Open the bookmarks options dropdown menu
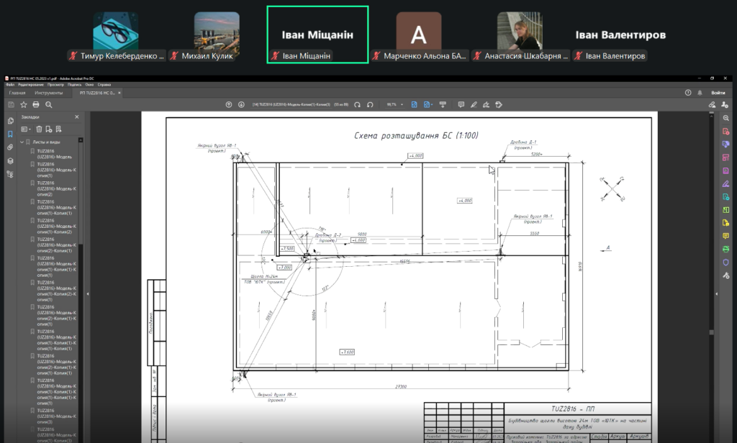The image size is (737, 443). (x=26, y=129)
